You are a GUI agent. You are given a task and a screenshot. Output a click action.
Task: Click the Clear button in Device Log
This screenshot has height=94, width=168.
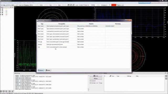click(x=96, y=79)
